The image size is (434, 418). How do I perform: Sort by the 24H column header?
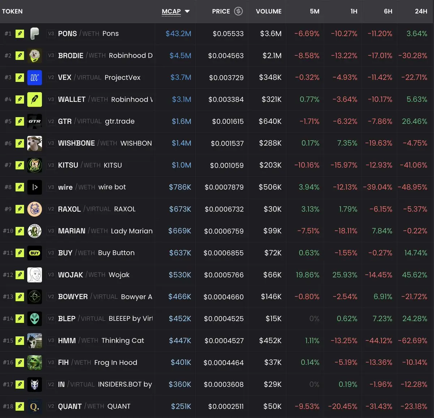[421, 11]
